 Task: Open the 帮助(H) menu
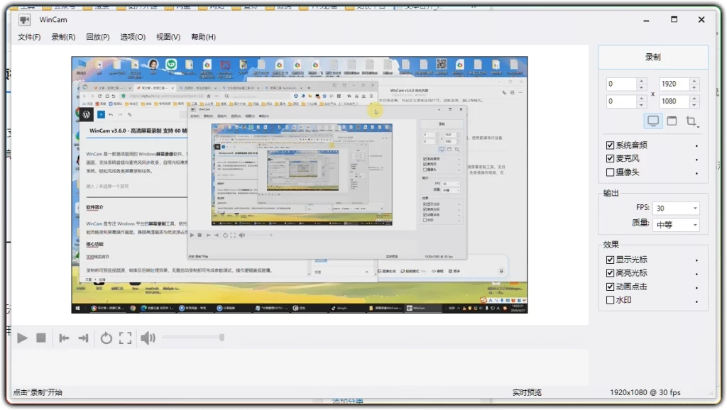pyautogui.click(x=203, y=36)
